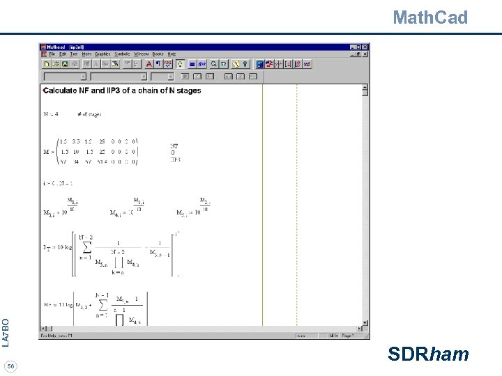Open the Text menu
This screenshot has width=502, height=376.
74,54
